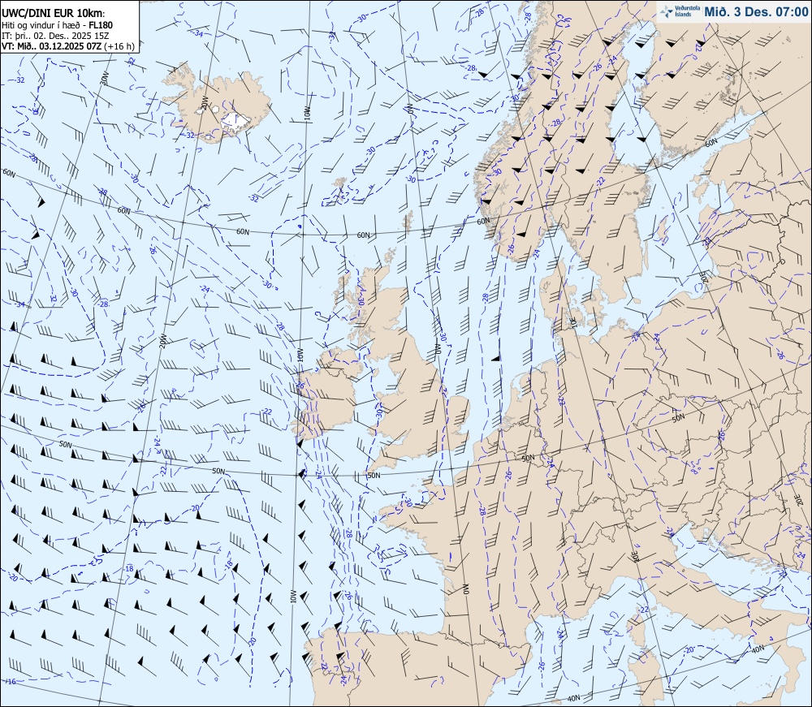The height and width of the screenshot is (707, 812).
Task: Click the 'Hiti og vindur í hæð - FL180' line
Action: click(57, 25)
